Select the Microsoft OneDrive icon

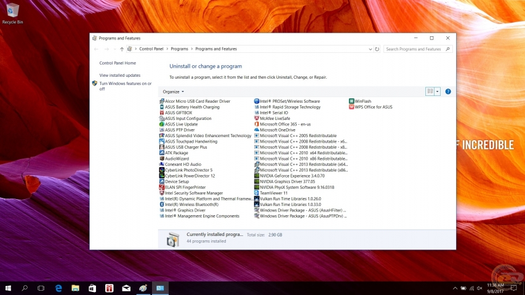tap(257, 130)
